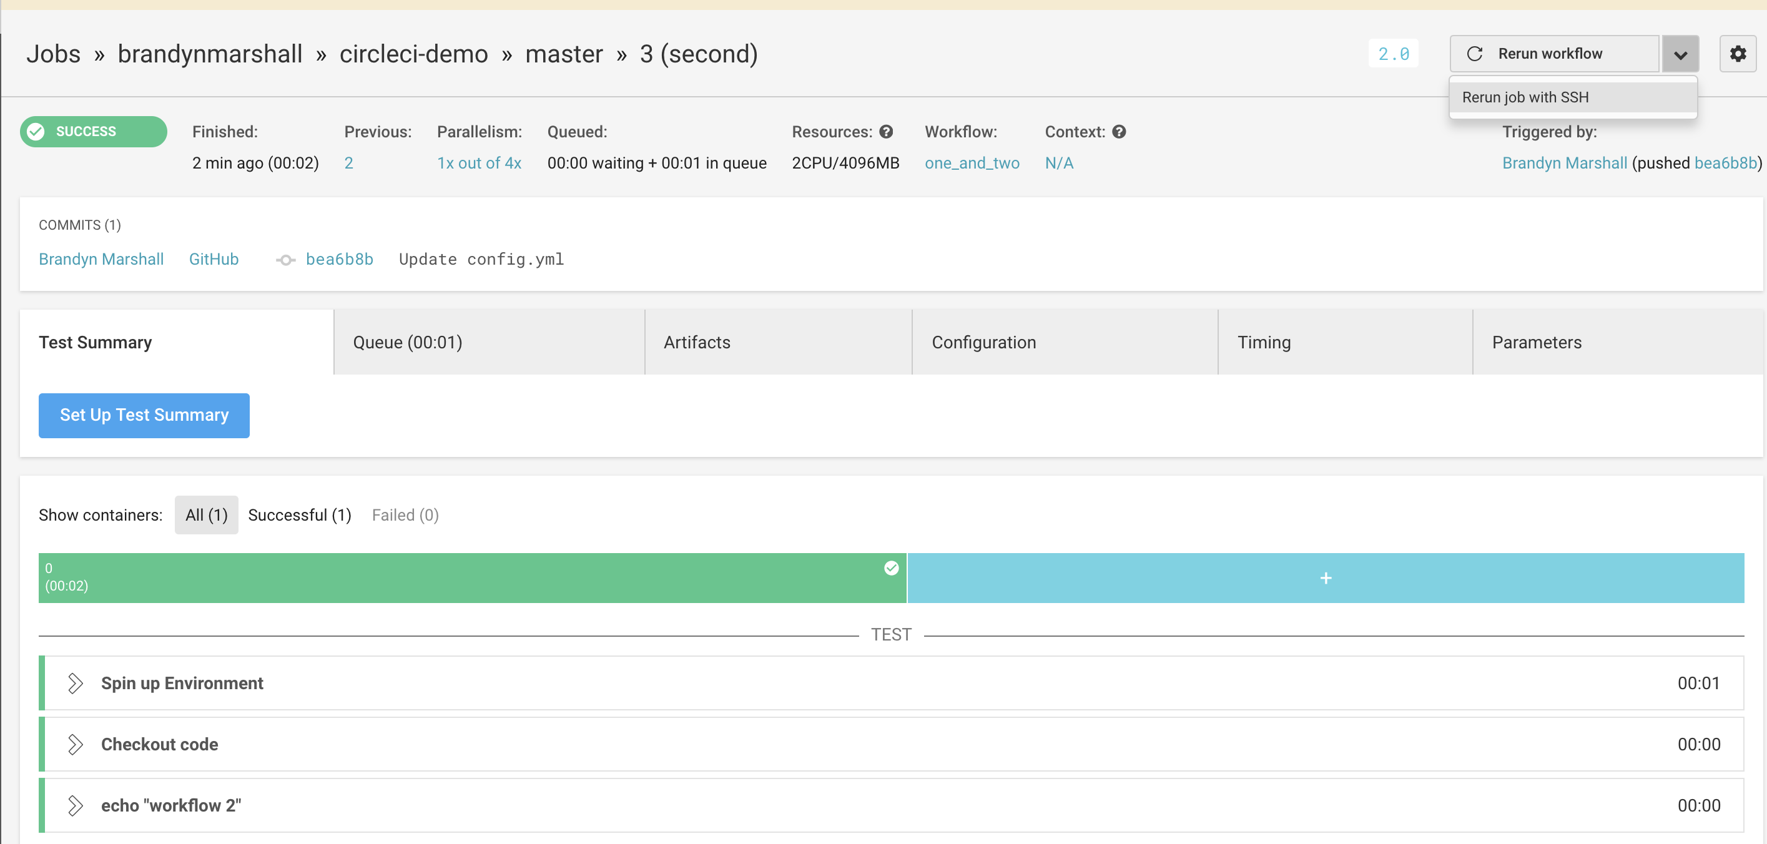Open commit bea6b8b in Commits section

pyautogui.click(x=340, y=259)
